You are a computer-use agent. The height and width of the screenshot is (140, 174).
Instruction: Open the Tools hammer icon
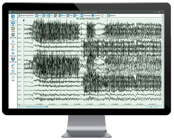point(13,66)
